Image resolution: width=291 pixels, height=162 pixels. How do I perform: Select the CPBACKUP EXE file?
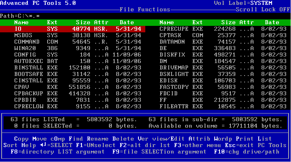click(78, 93)
